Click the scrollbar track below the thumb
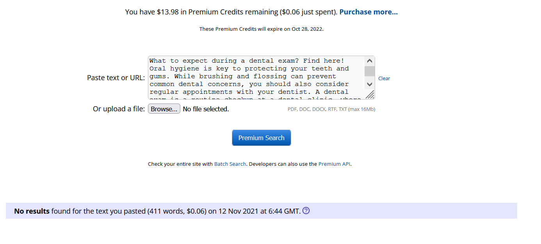The width and height of the screenshot is (541, 244). click(370, 78)
